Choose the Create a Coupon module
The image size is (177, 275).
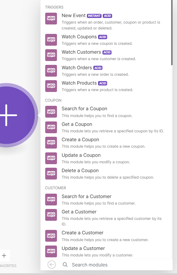(80, 140)
